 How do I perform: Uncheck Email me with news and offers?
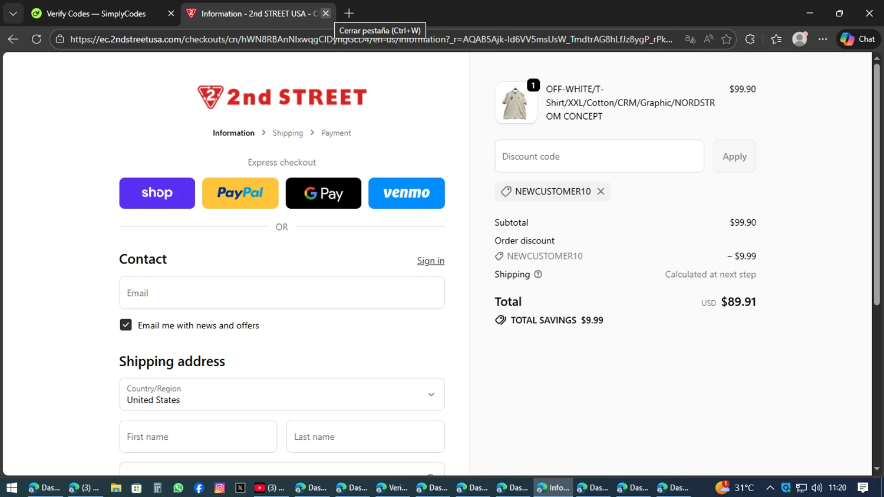pyautogui.click(x=126, y=325)
